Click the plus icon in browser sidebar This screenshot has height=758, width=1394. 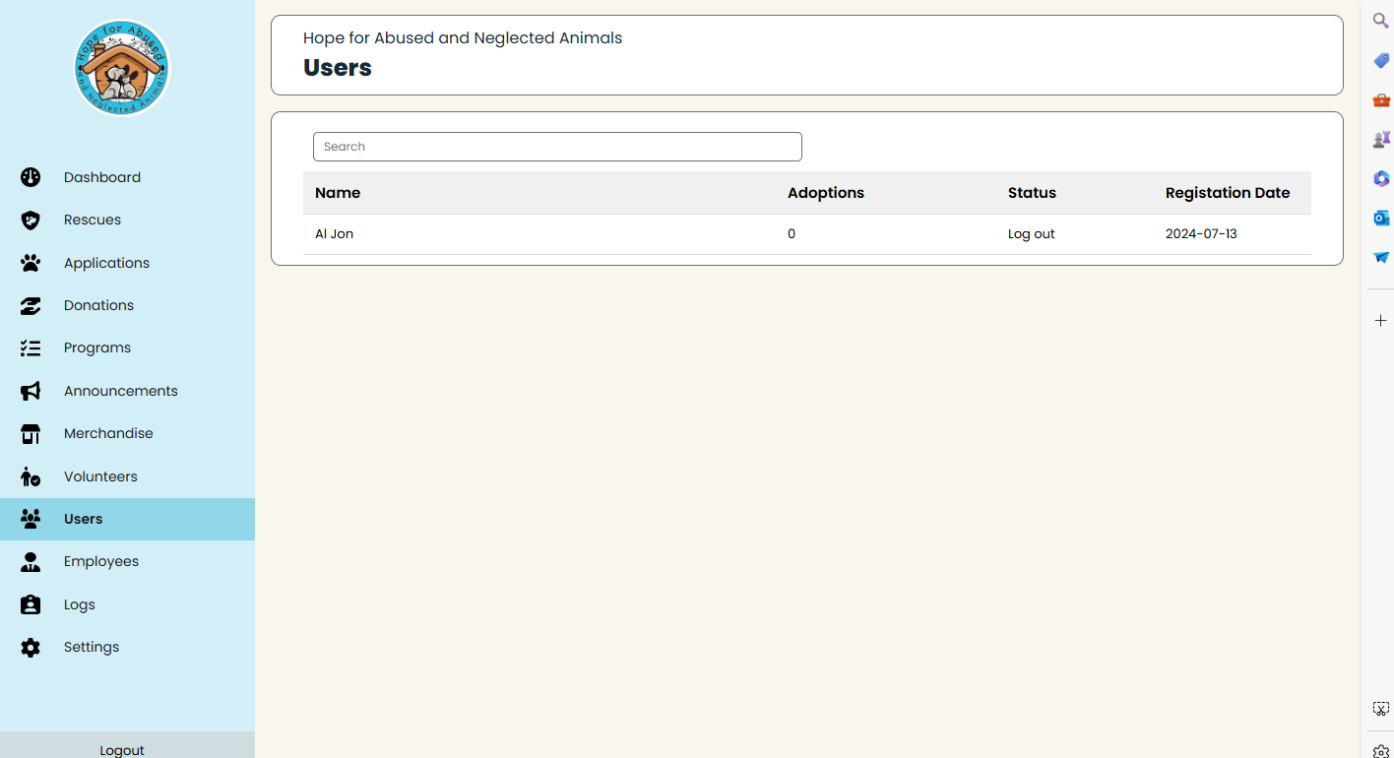click(1380, 321)
